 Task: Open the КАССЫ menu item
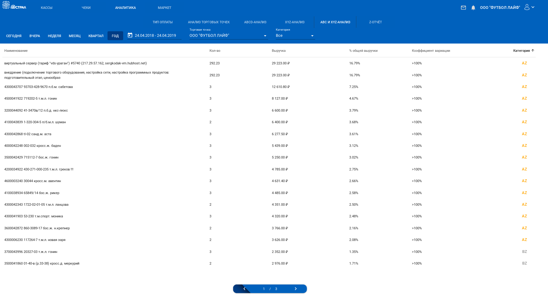47,8
